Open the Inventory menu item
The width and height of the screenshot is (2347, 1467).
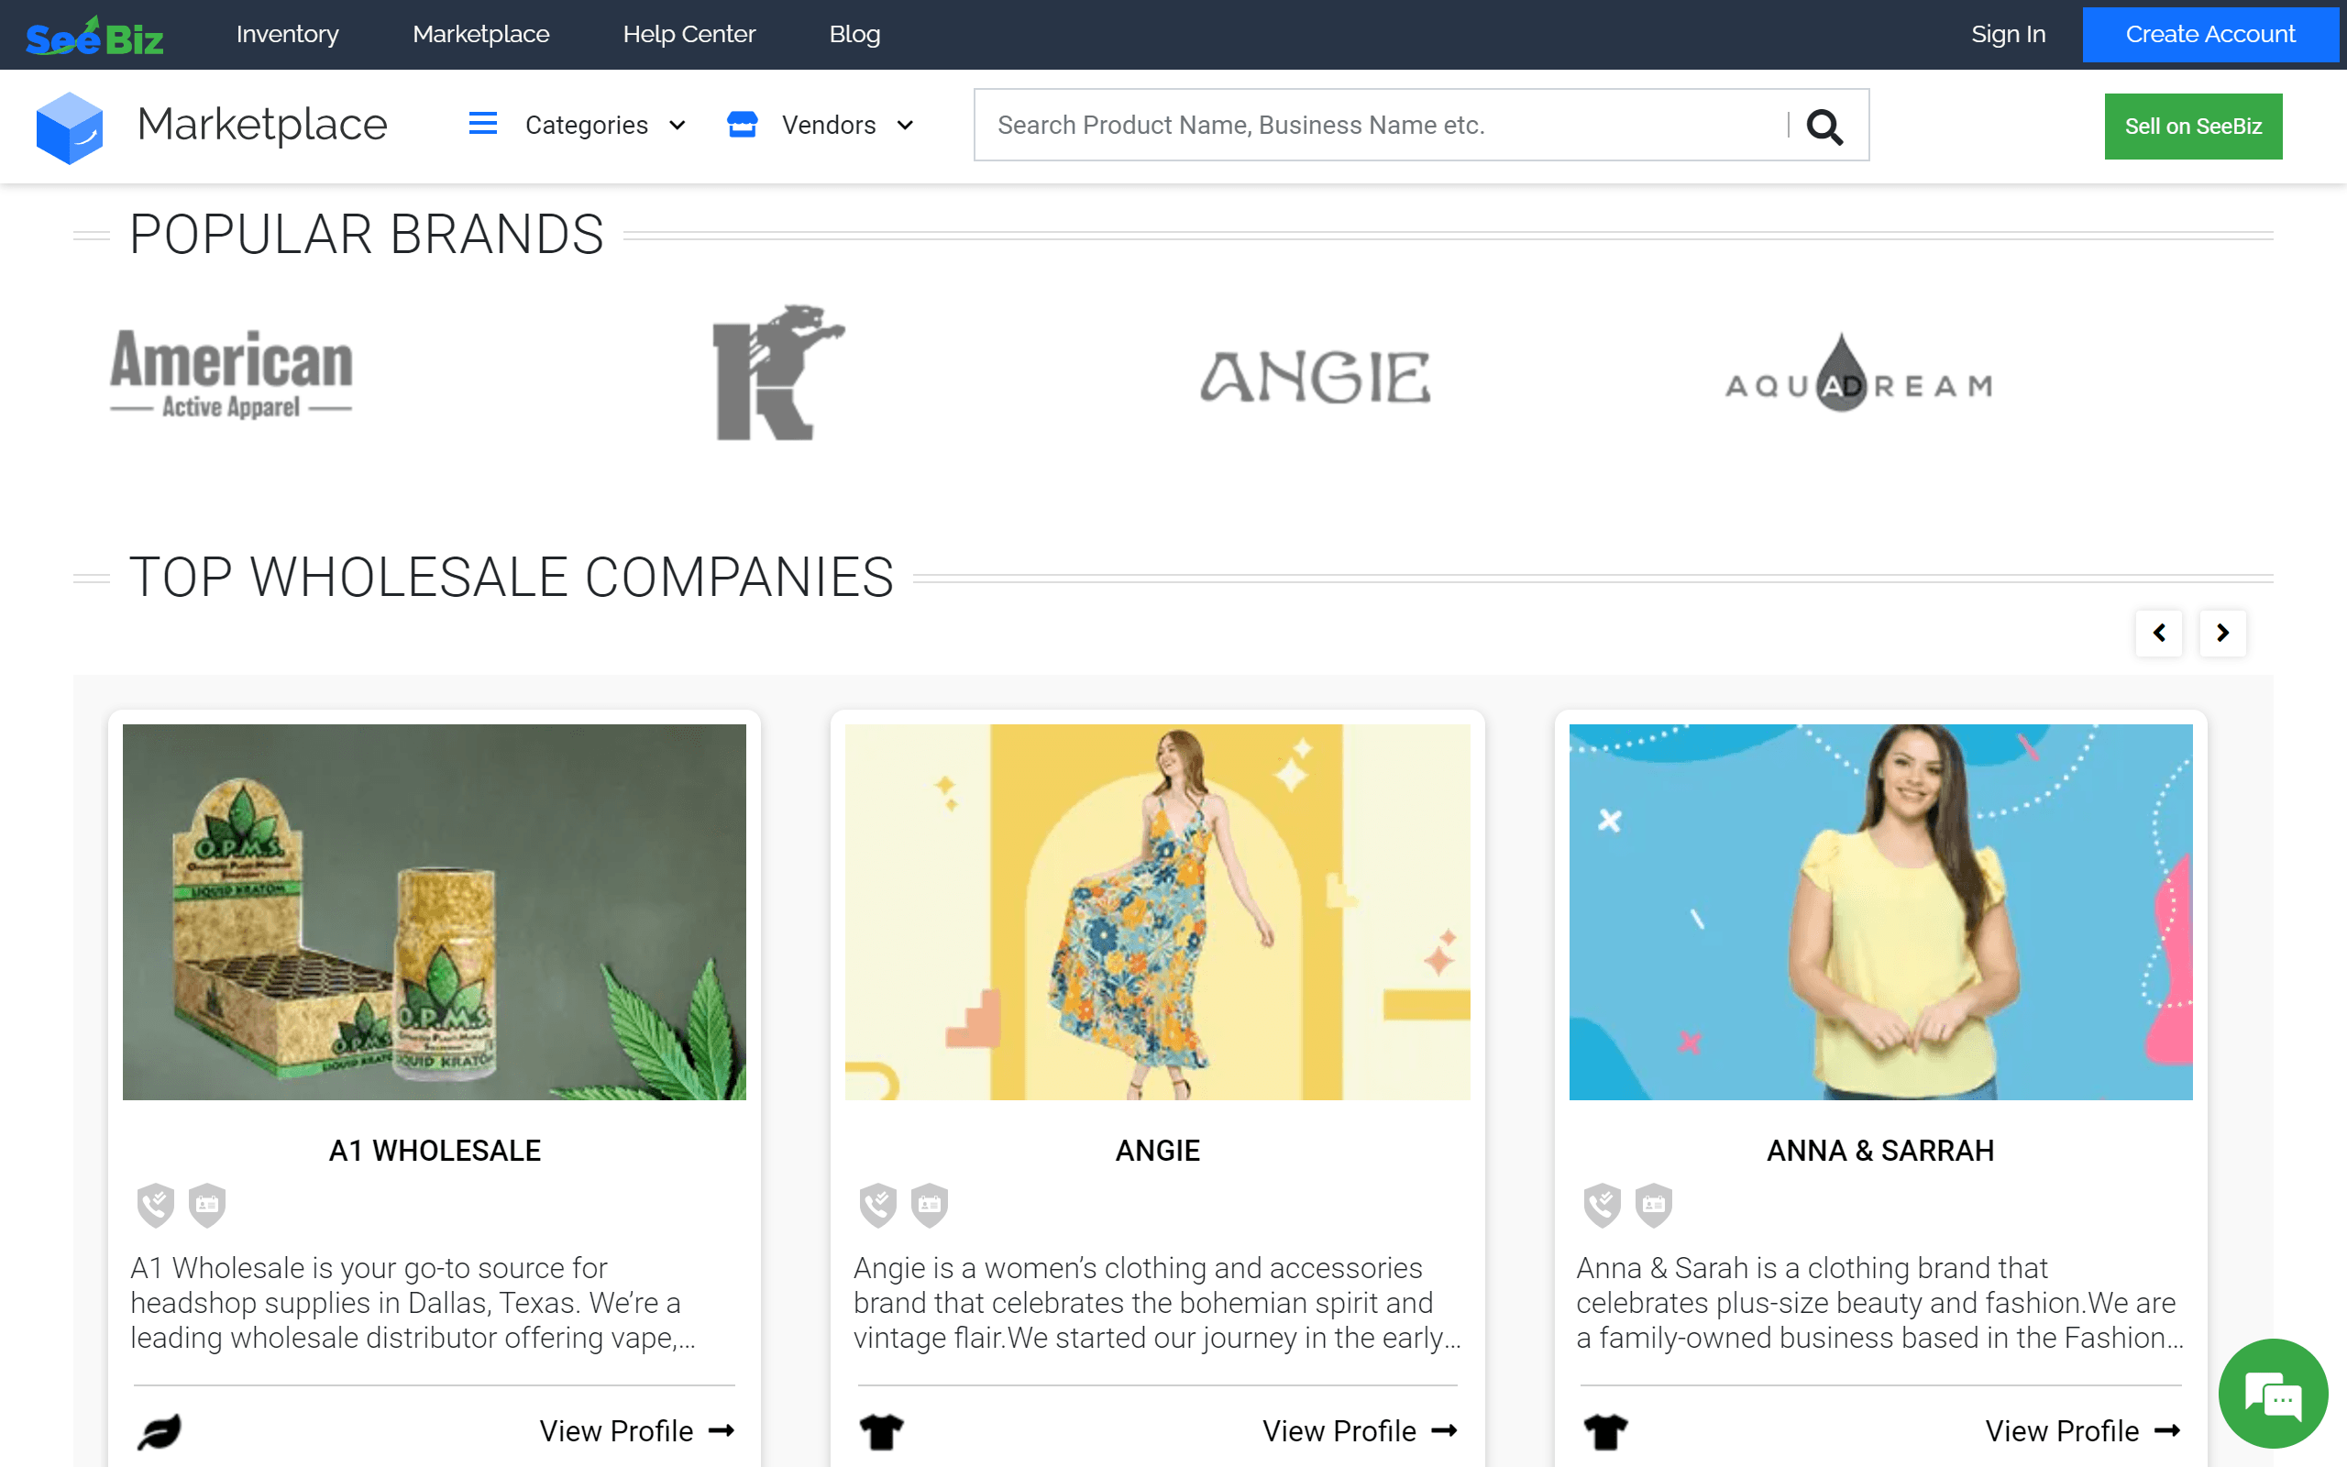pos(287,34)
